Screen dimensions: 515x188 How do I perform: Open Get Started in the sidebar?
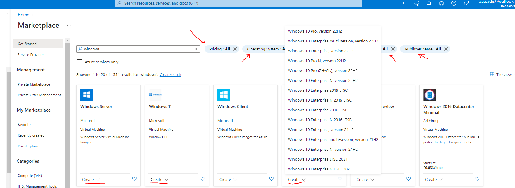(x=38, y=44)
